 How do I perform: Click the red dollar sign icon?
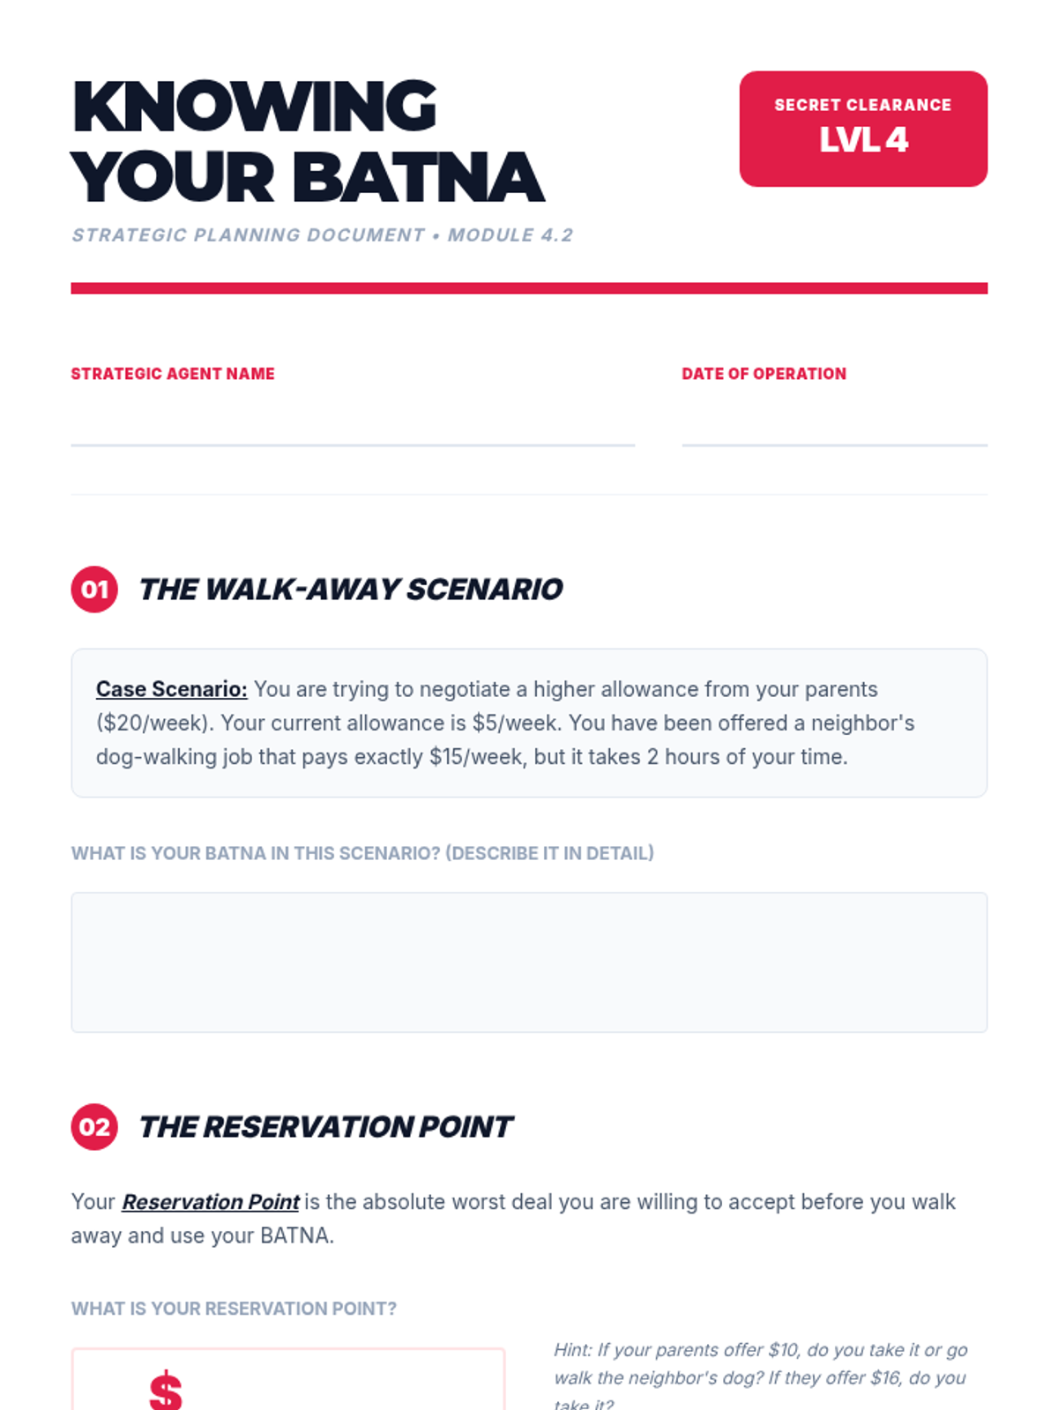pos(166,1391)
